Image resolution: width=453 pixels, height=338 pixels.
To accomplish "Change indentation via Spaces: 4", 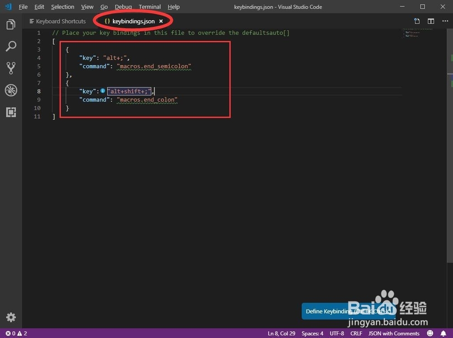I will click(x=312, y=333).
